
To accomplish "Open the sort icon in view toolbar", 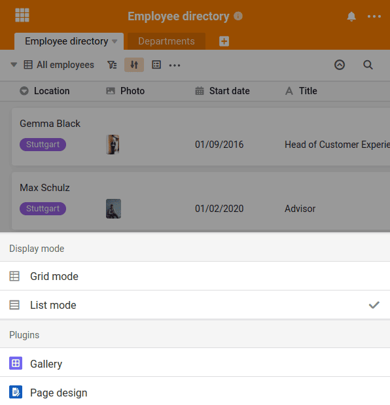I will tap(134, 65).
